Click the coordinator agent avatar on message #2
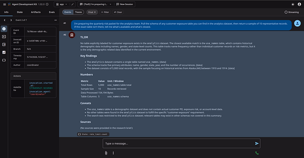The width and height of the screenshot is (304, 158). 72,35
